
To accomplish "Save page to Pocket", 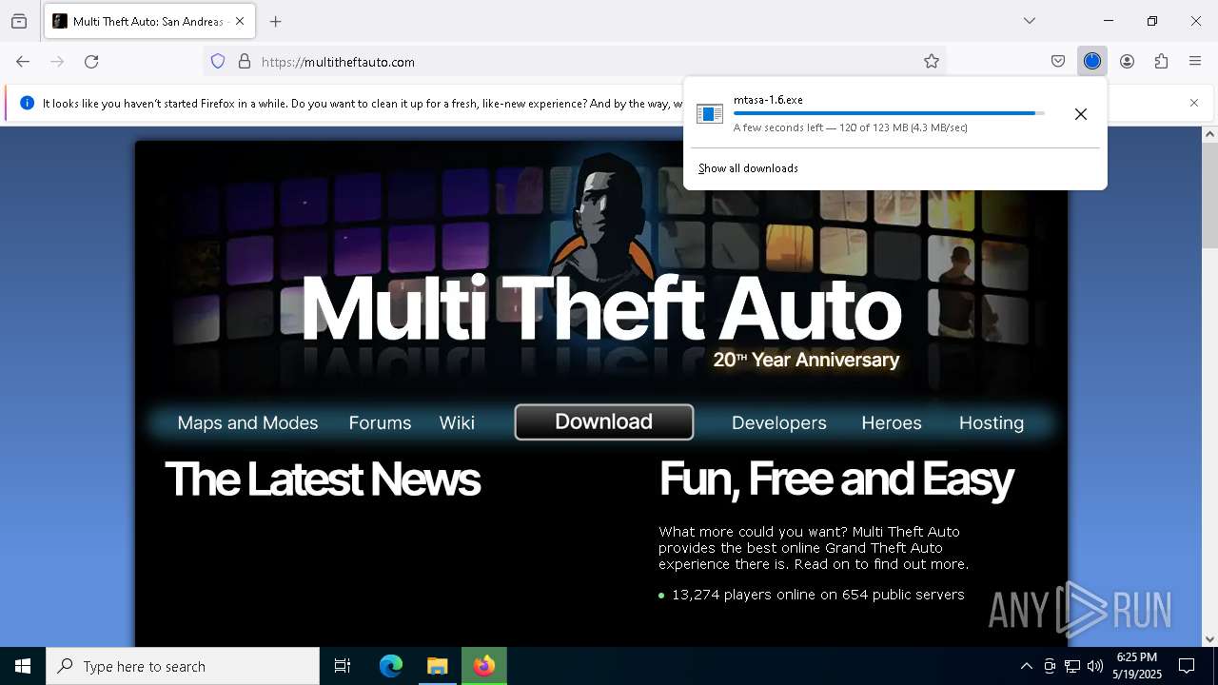I will click(1058, 62).
